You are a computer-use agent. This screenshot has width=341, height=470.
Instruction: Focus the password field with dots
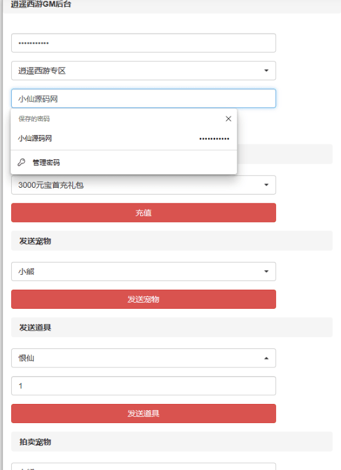pyautogui.click(x=143, y=43)
